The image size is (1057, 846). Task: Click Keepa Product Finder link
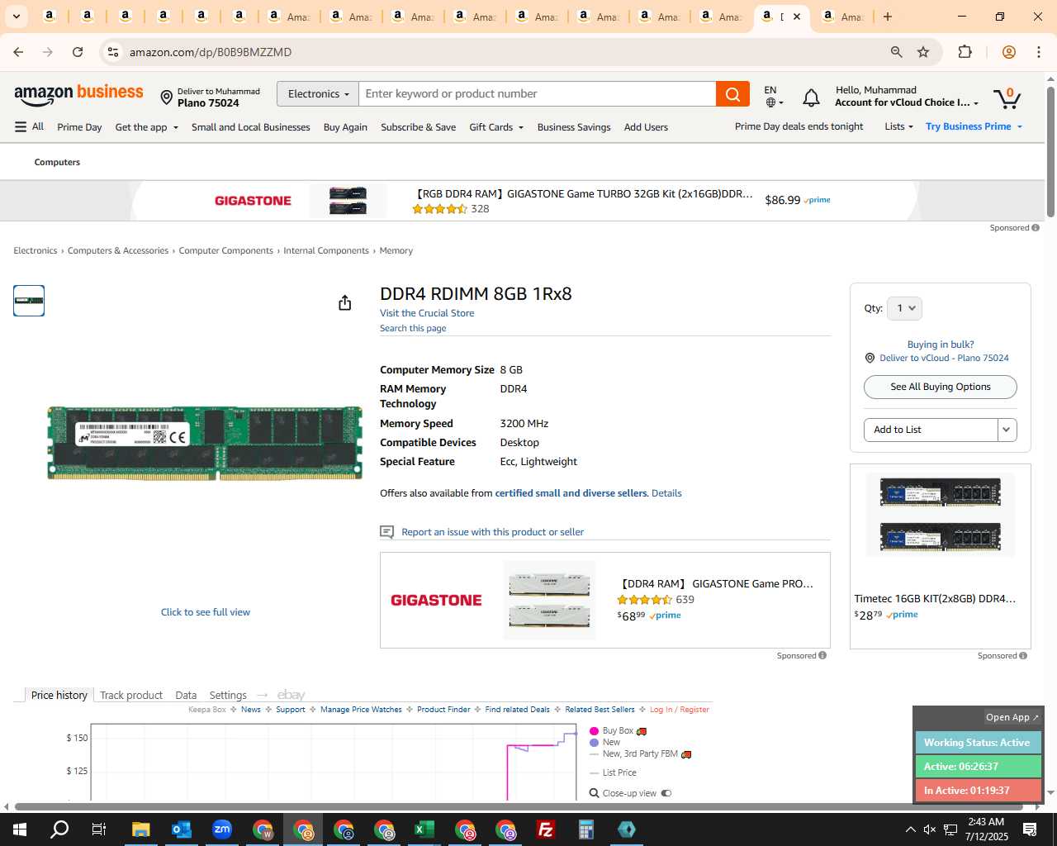pyautogui.click(x=443, y=710)
